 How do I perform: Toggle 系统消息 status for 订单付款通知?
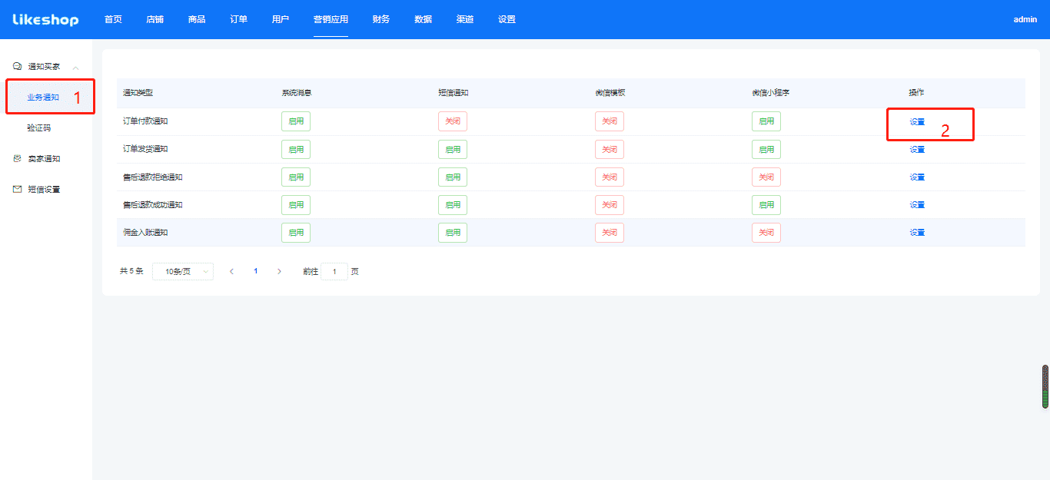(x=296, y=121)
